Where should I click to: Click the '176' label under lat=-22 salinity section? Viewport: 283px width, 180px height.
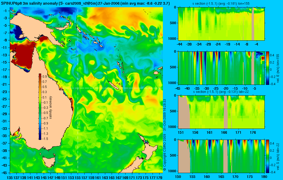click(x=253, y=132)
